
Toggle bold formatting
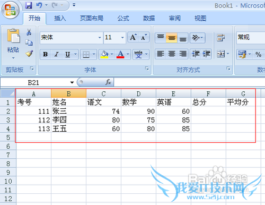click(x=46, y=54)
